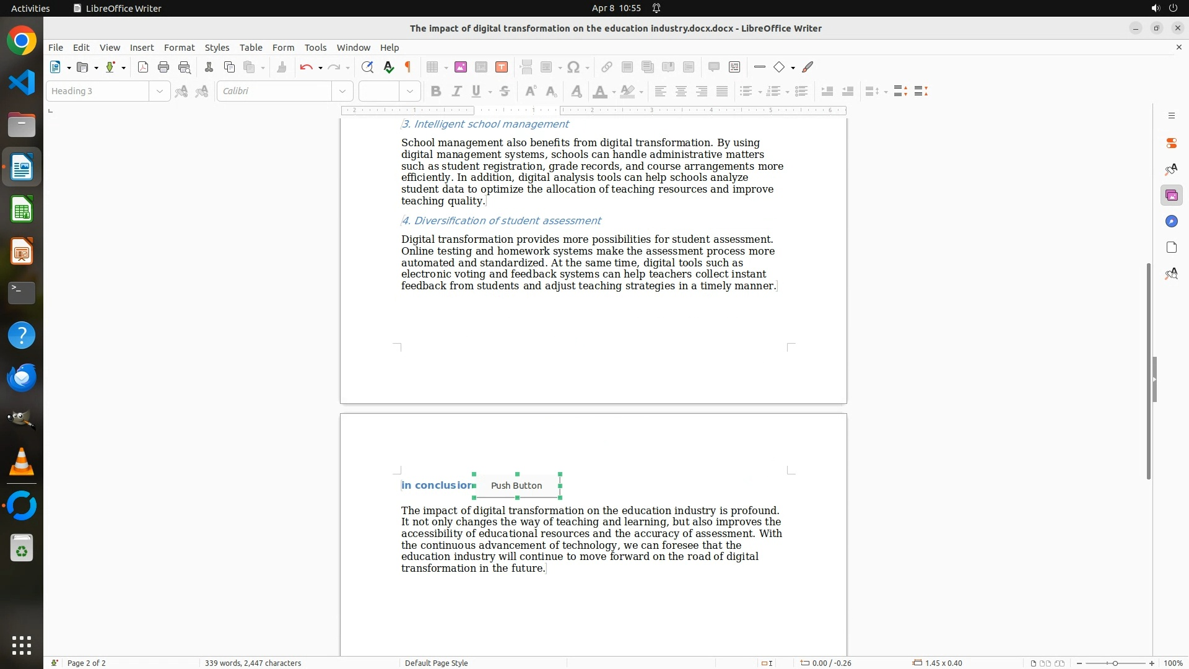Screen dimensions: 1189x669
Task: Export the document directly as PDF
Action: click(143, 68)
